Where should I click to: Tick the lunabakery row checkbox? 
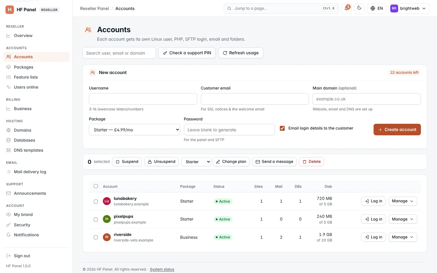click(x=96, y=201)
